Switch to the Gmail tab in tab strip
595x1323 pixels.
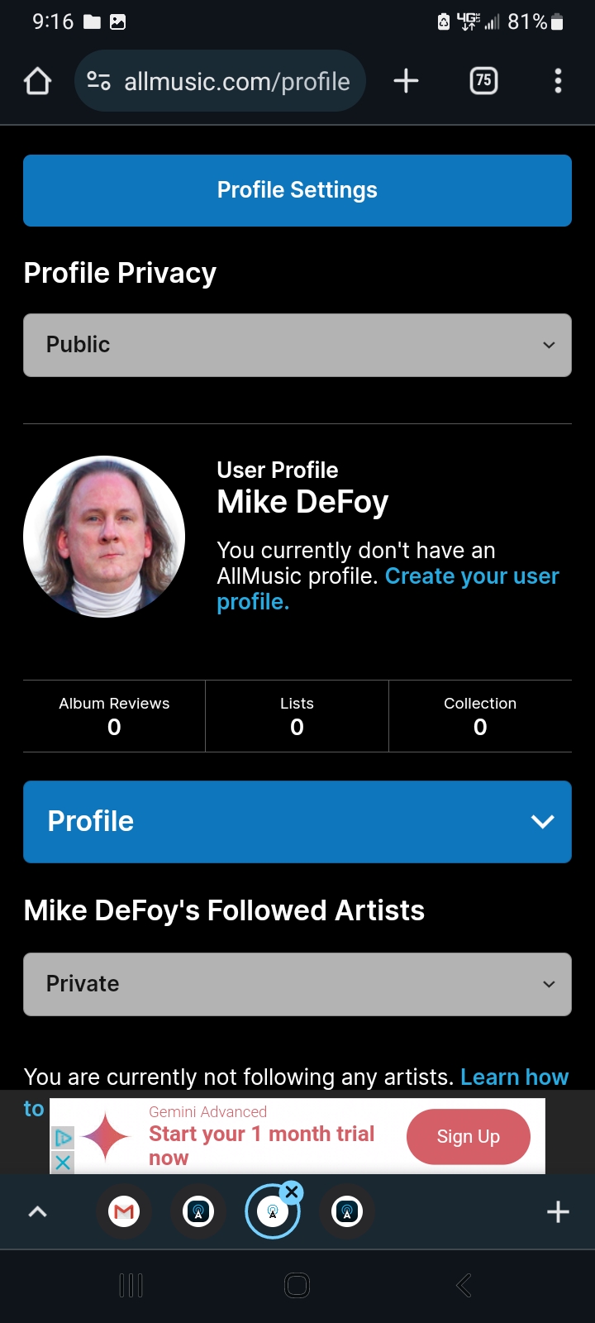point(124,1212)
